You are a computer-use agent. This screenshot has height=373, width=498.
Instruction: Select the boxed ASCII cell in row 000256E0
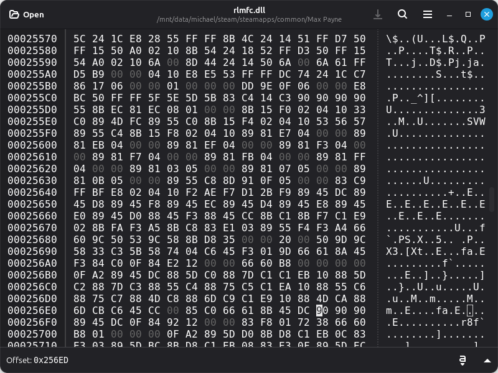pyautogui.click(x=470, y=311)
